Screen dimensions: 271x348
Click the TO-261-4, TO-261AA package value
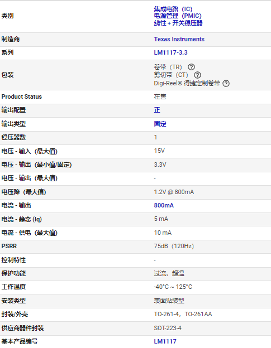coord(183,315)
